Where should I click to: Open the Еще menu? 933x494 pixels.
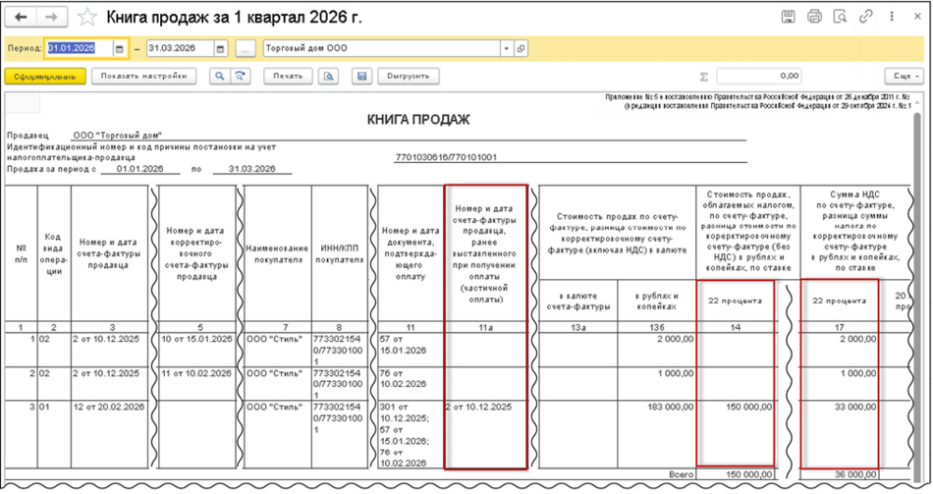902,76
